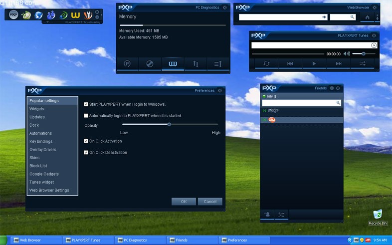This screenshot has height=245, width=392.
Task: Expand the dock's right arrow chevron
Action: (x=101, y=15)
